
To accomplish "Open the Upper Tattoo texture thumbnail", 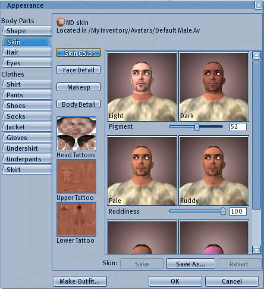I will coord(76,176).
